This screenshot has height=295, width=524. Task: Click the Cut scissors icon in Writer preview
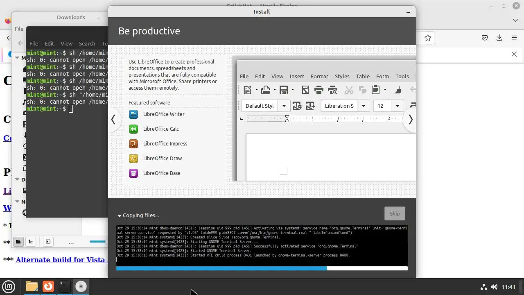click(349, 90)
